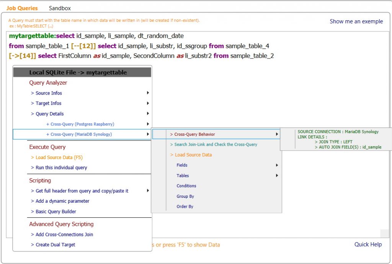Click the 'Advanced Query Scripting' section heading

coord(61,224)
